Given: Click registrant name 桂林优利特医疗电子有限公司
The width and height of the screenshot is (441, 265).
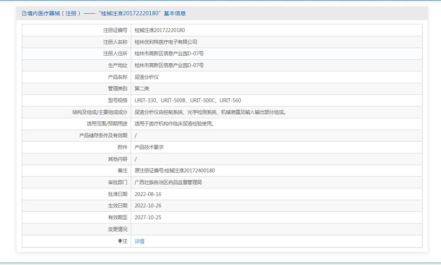Looking at the screenshot, I should tap(166, 42).
